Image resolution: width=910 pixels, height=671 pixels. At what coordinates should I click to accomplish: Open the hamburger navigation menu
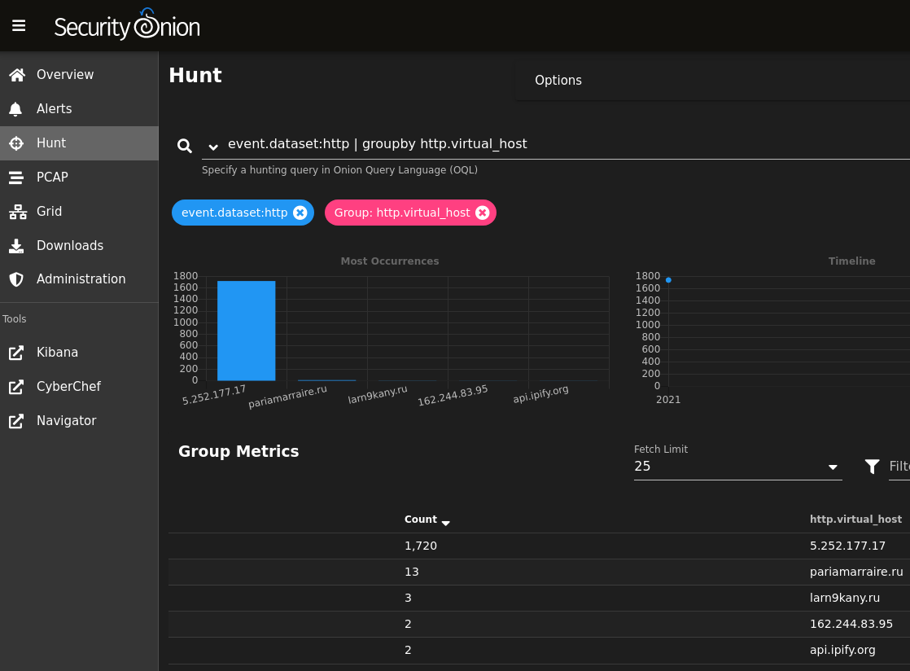point(19,25)
